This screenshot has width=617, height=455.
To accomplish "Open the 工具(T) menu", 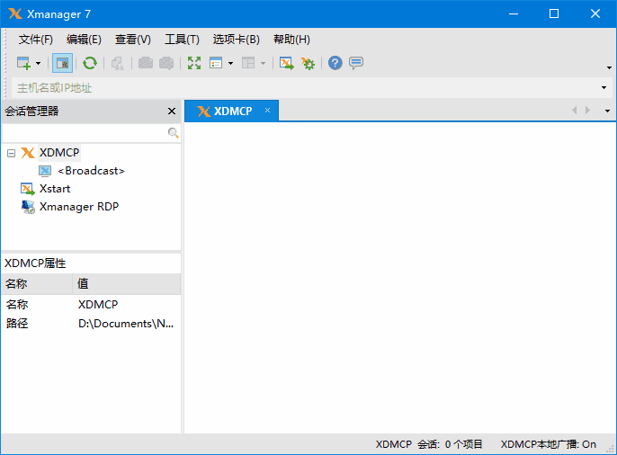I will [182, 40].
